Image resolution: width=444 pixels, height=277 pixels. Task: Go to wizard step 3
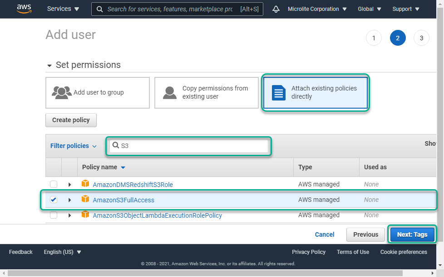click(421, 38)
